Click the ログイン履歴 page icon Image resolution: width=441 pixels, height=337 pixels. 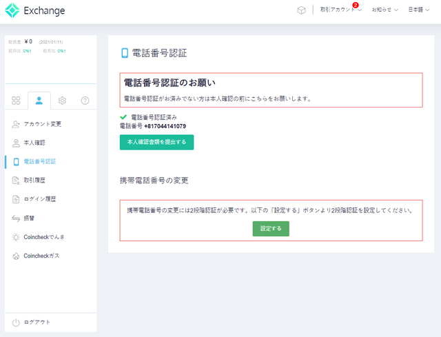16,199
